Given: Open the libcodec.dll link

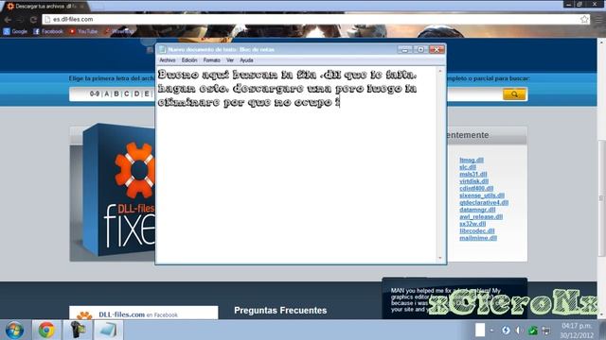Looking at the screenshot, I should (x=477, y=230).
